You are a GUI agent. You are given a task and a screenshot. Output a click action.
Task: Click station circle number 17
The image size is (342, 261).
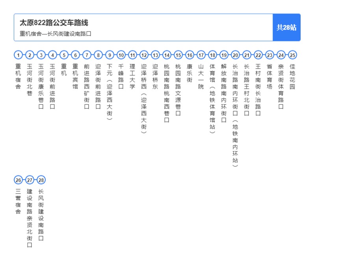[201, 55]
